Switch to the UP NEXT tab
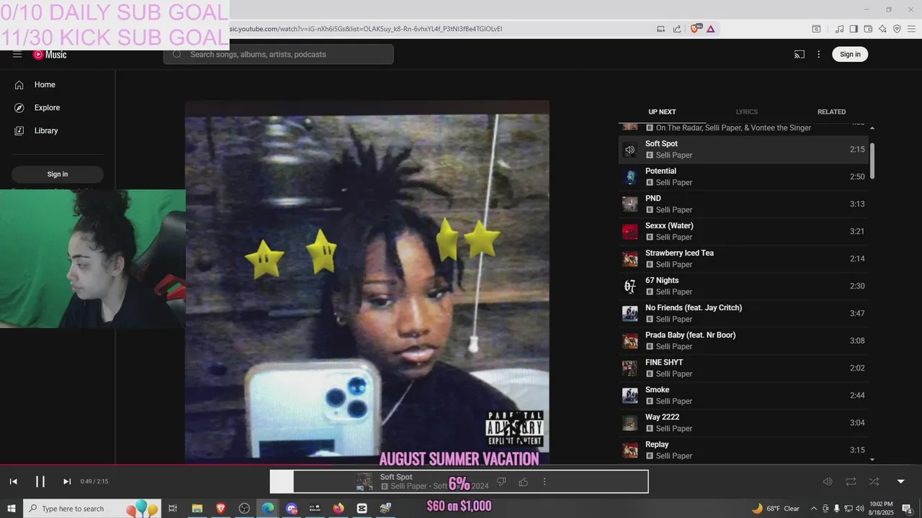The image size is (922, 518). (x=662, y=112)
